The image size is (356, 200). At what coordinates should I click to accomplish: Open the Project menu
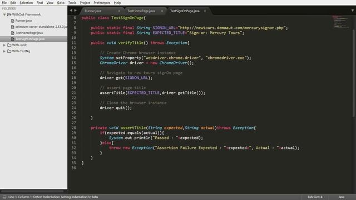click(85, 3)
